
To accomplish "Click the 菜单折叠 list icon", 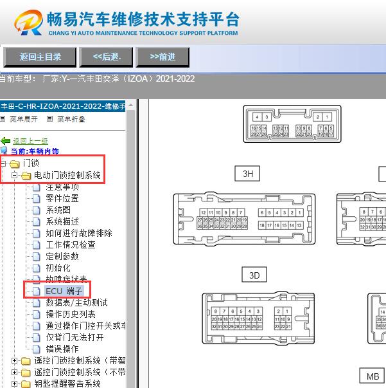I will click(x=49, y=119).
